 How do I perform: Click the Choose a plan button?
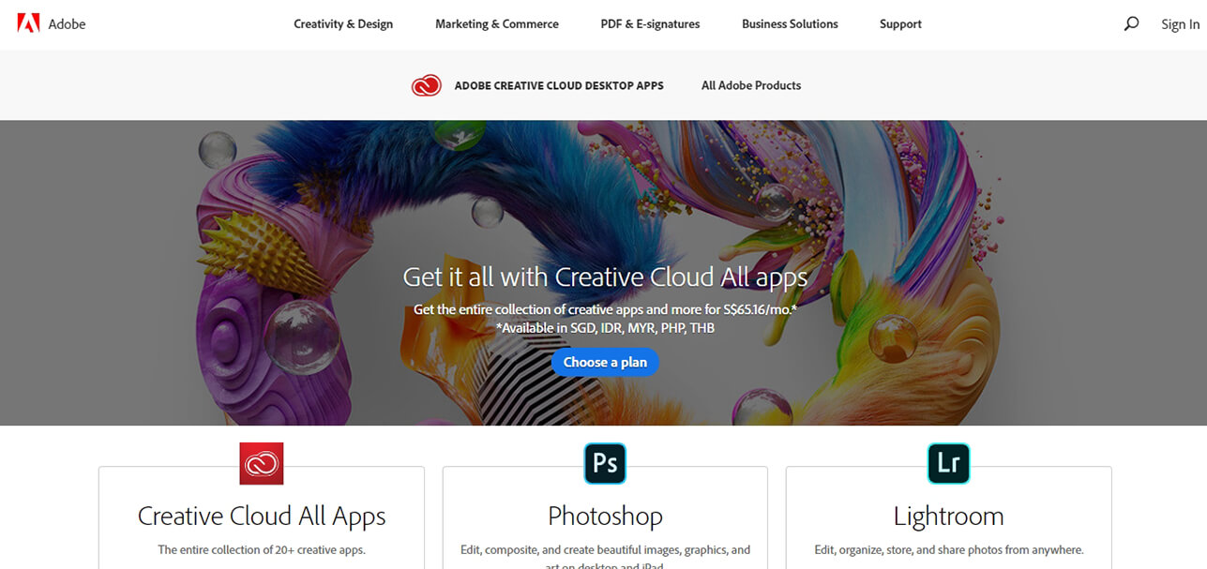coord(605,362)
